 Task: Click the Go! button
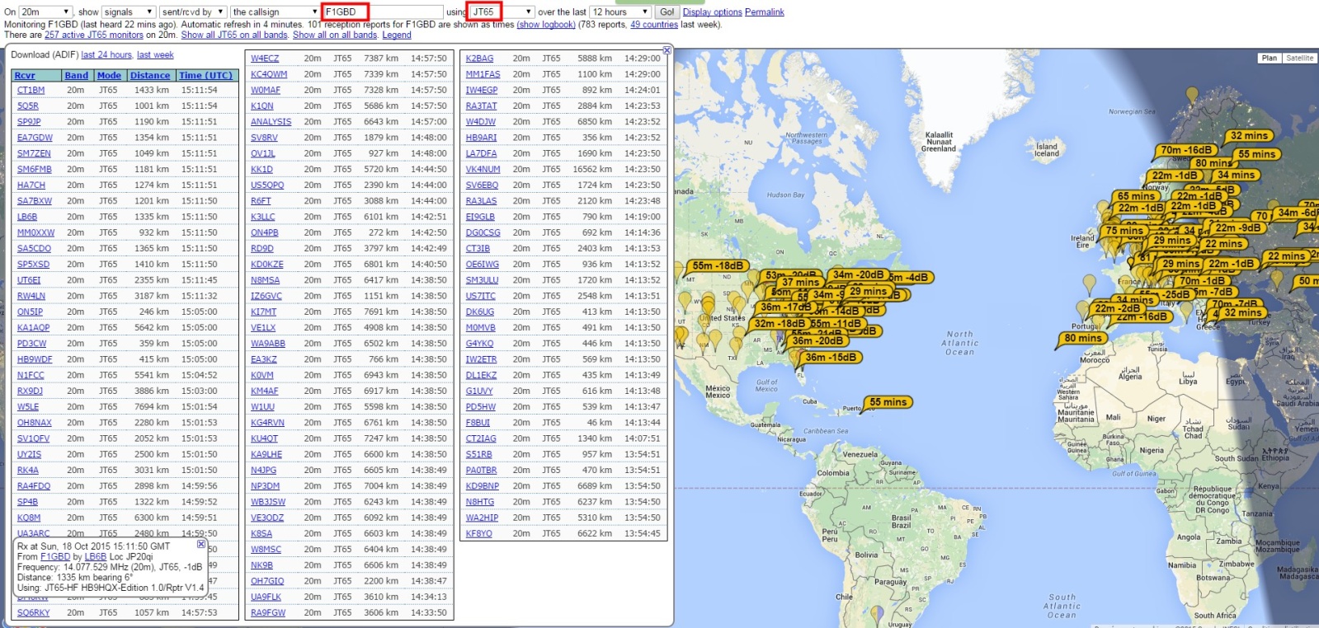667,12
